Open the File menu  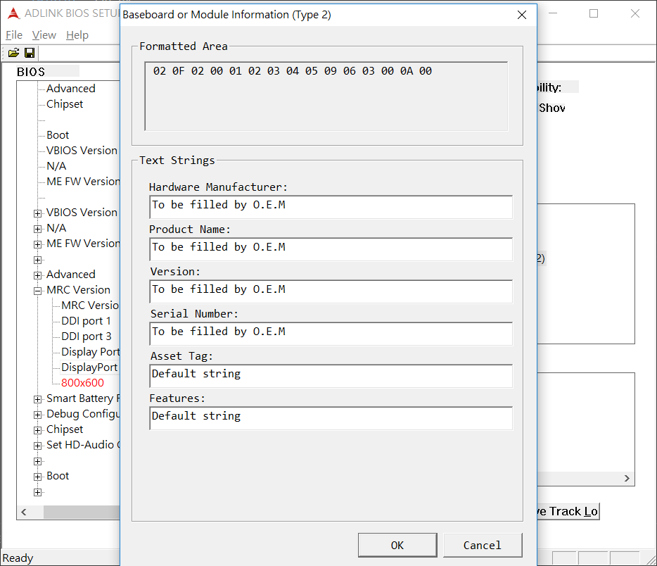coord(14,35)
